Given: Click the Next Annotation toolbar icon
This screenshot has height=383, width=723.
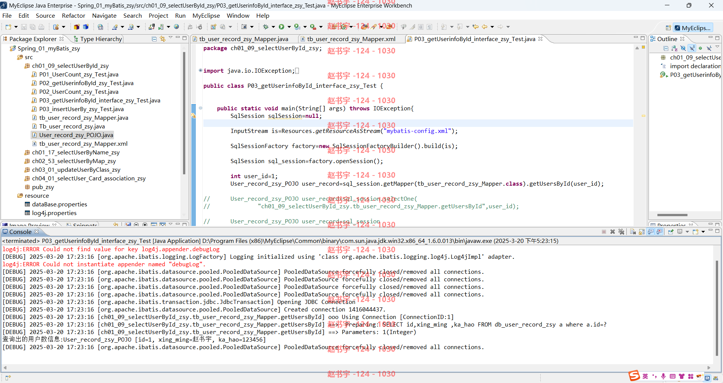Looking at the screenshot, I should coord(444,27).
